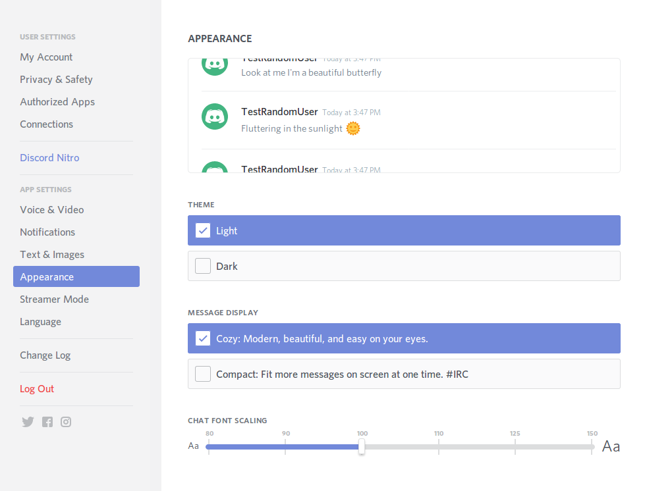This screenshot has height=491, width=645.
Task: Open Authorized Apps section
Action: [x=57, y=102]
